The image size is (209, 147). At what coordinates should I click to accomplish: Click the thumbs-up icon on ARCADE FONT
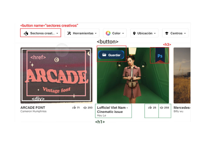coord(74,108)
